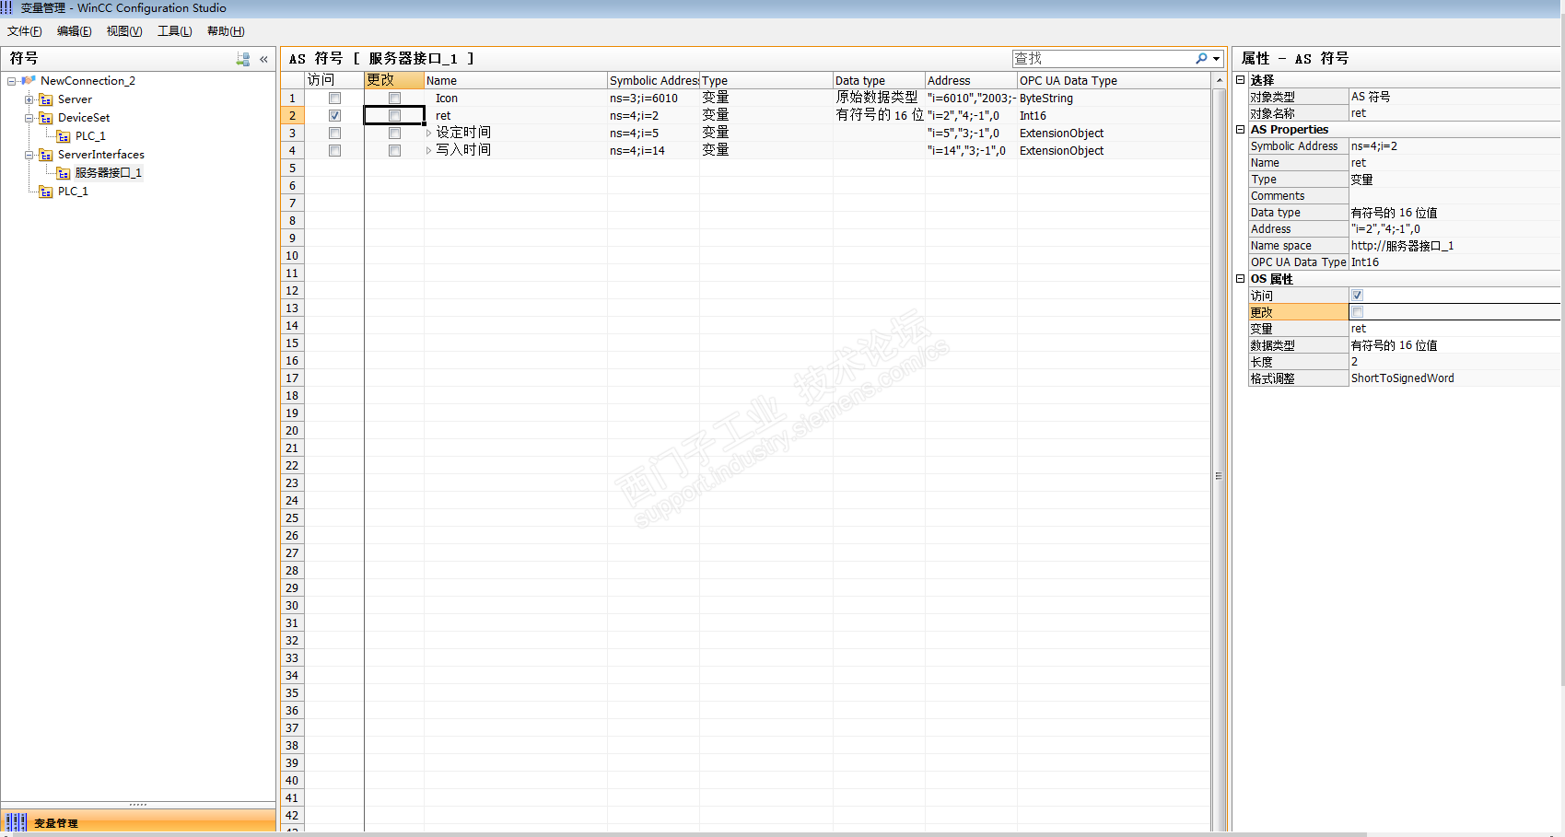Click the Data type column header

pos(879,80)
